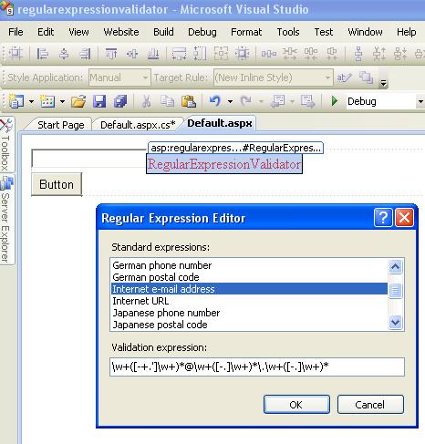Click Decrease Vertical Spacing icon
Viewport: 425px width, 444px height.
400,54
